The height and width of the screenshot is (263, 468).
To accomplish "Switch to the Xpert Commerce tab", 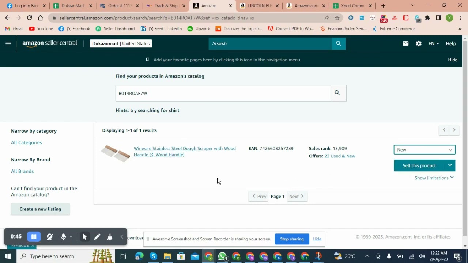I will pos(352,6).
